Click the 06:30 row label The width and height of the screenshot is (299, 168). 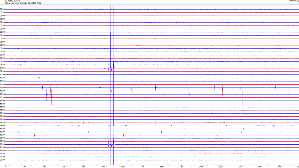coord(2,52)
